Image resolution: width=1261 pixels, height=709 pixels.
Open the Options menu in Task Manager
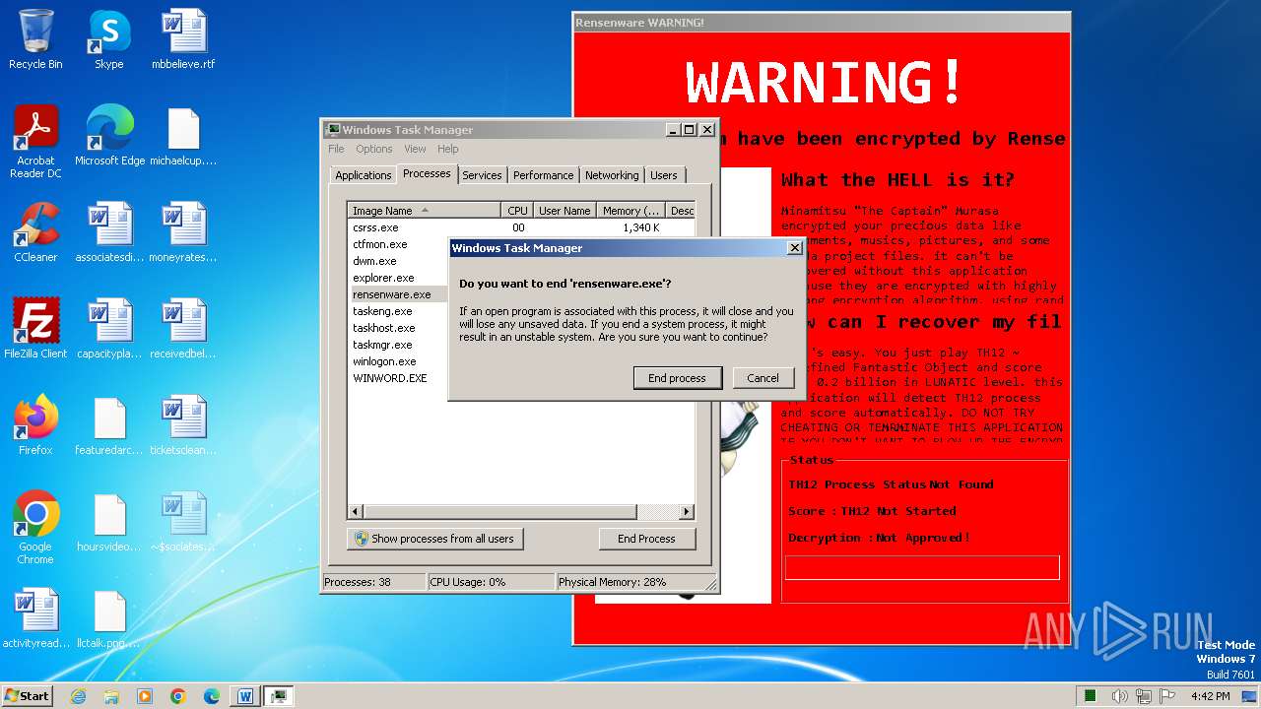[x=373, y=149]
